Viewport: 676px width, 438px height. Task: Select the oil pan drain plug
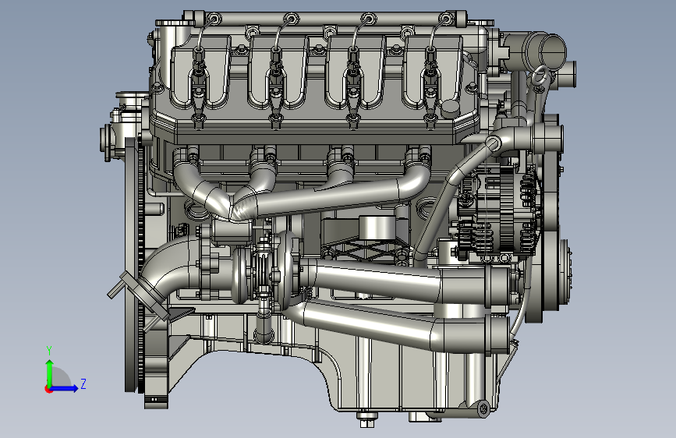pos(367,419)
